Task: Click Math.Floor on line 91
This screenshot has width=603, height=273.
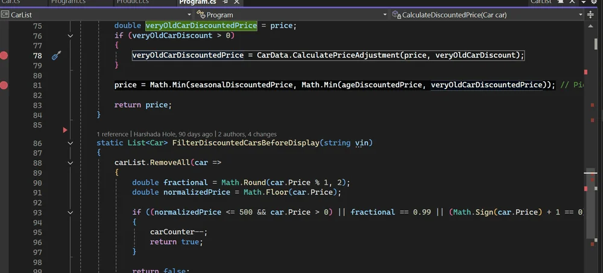Action: pos(266,192)
